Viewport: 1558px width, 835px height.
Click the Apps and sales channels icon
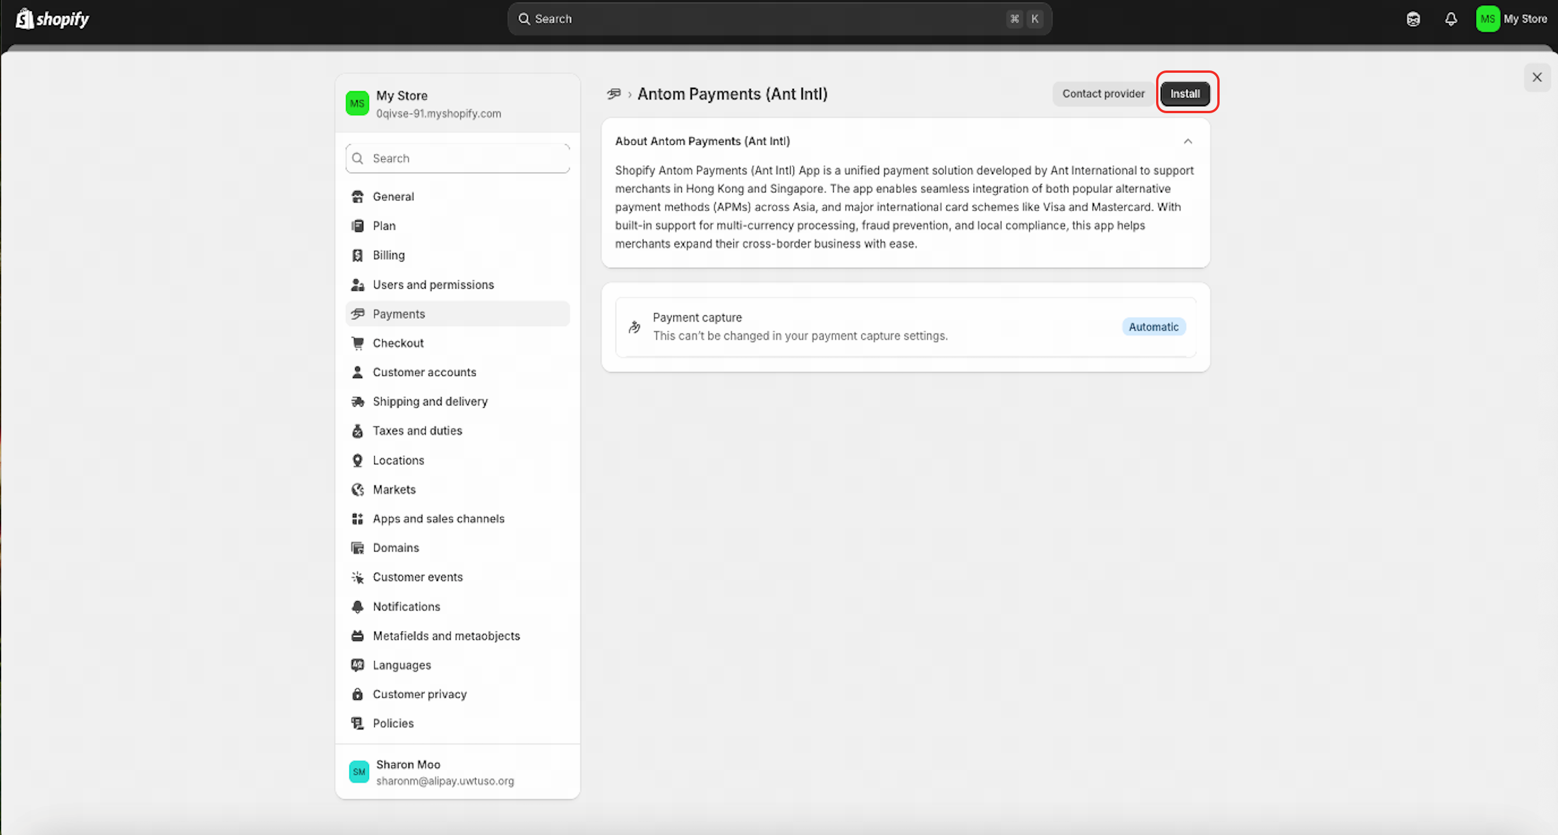tap(357, 519)
